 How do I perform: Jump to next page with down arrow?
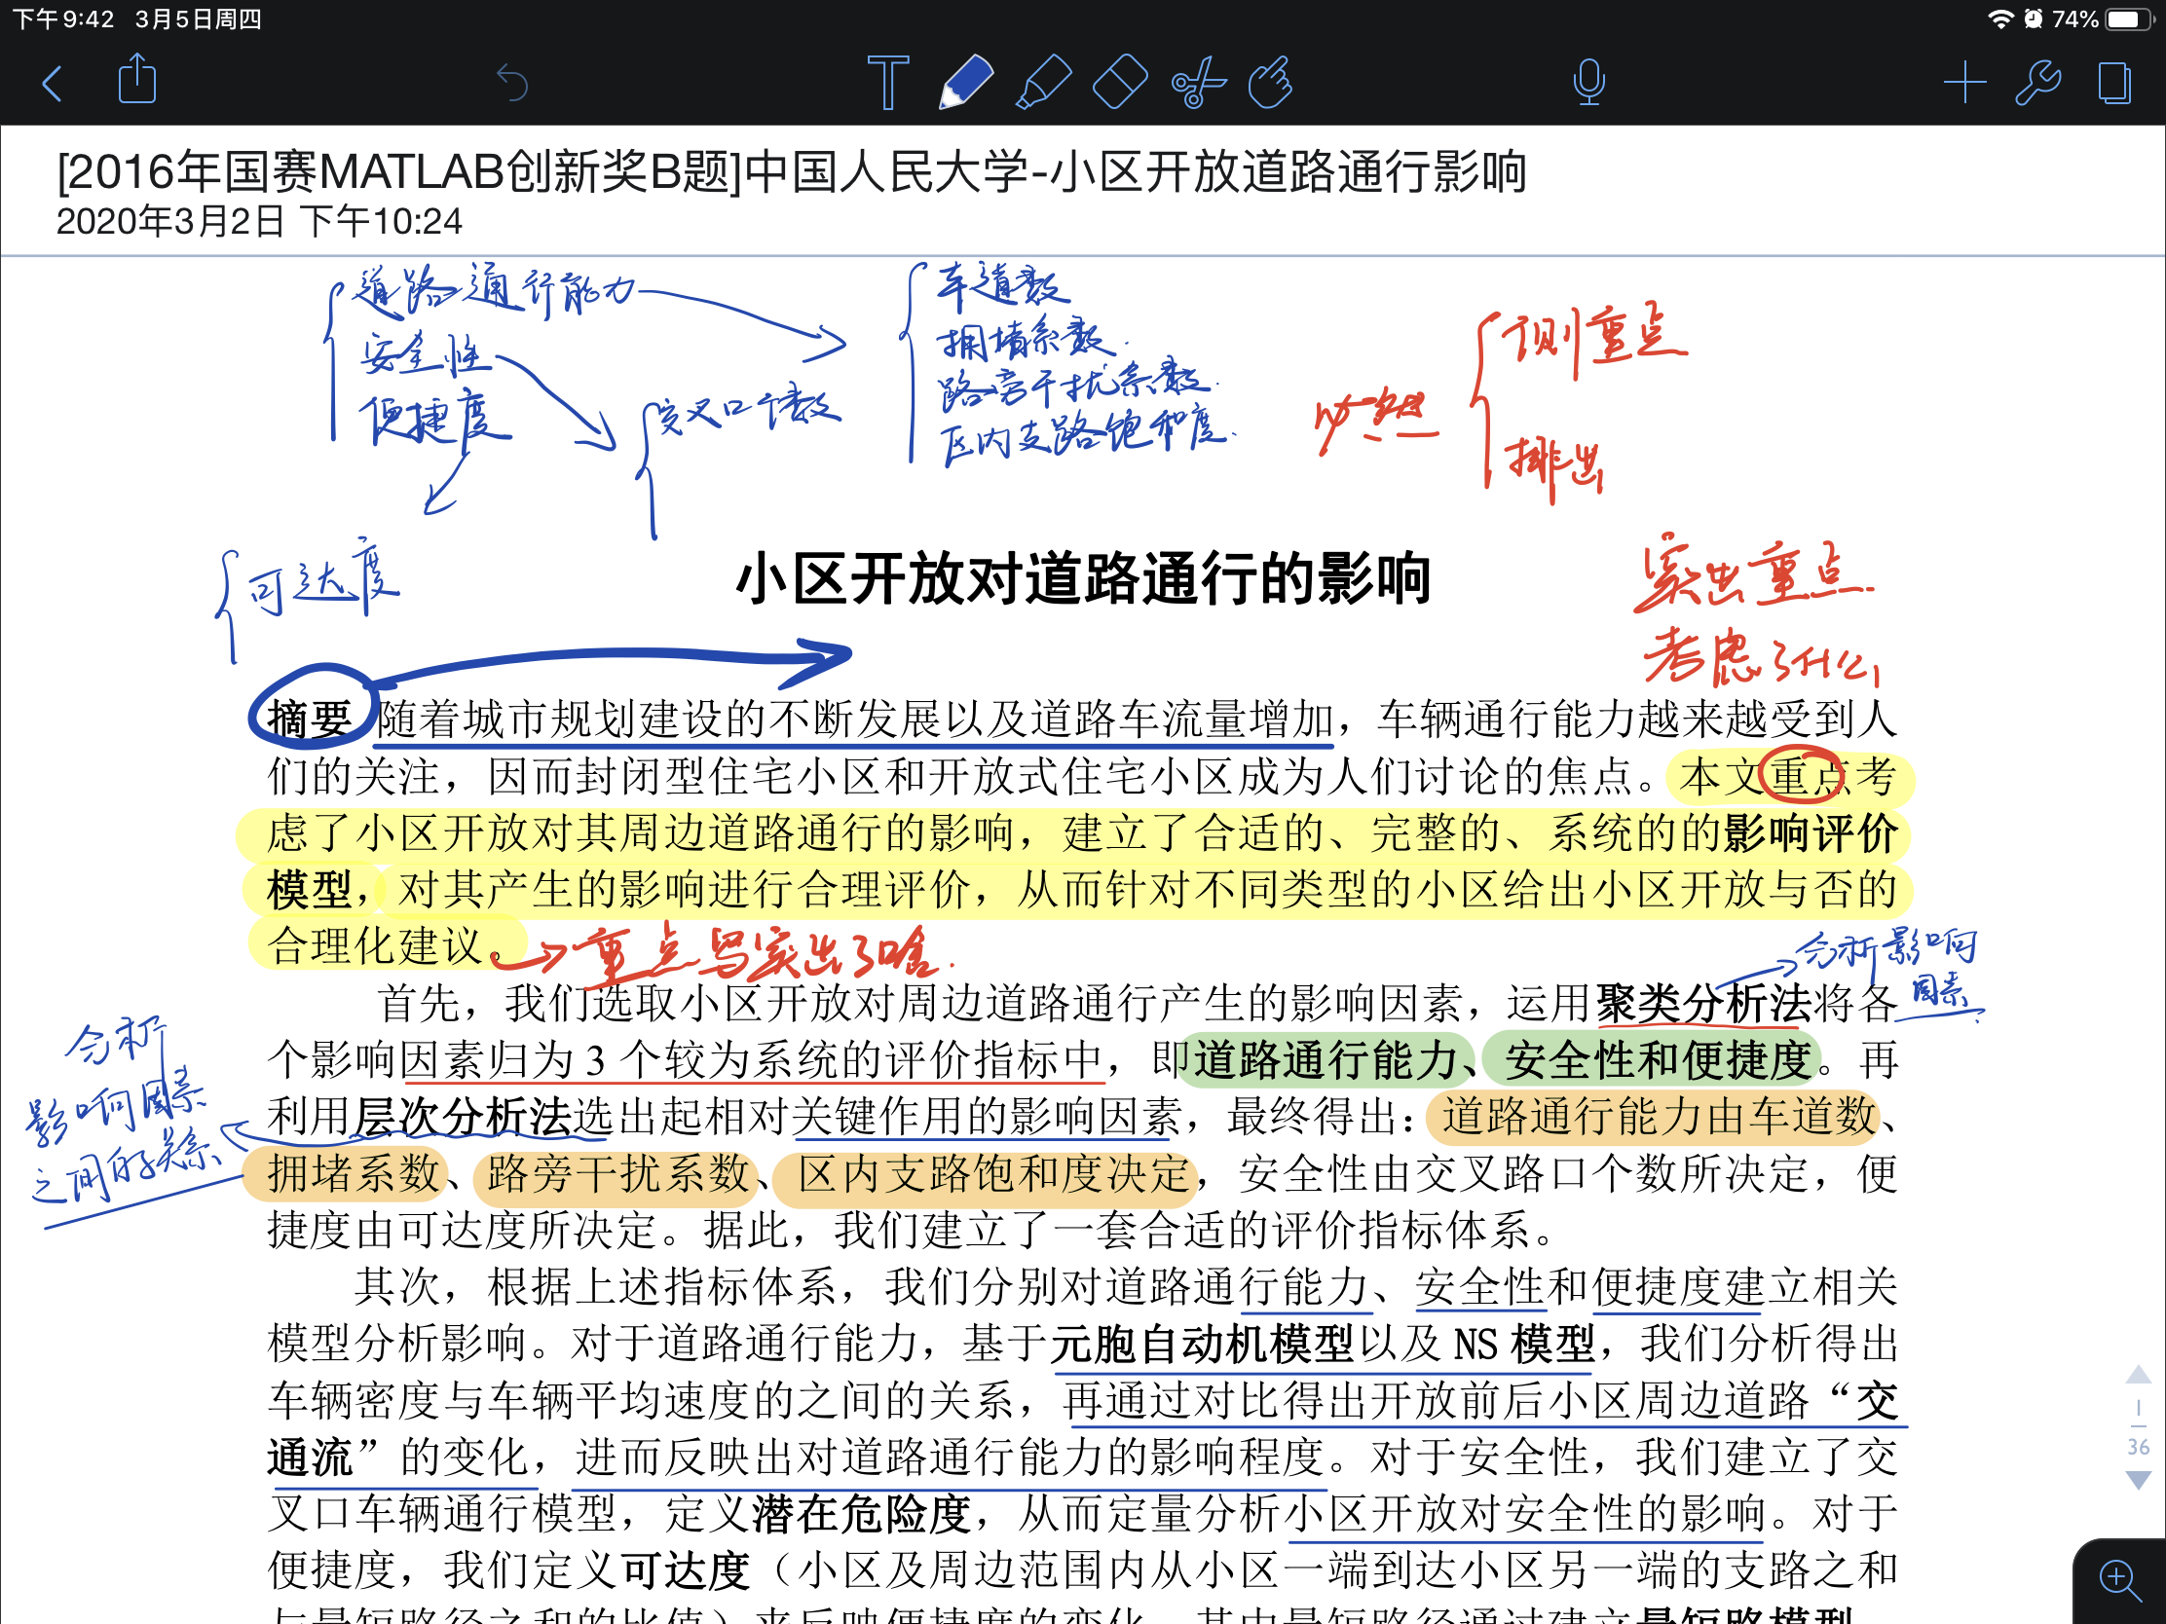pyautogui.click(x=2139, y=1480)
